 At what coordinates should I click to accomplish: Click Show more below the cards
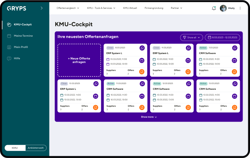[149, 117]
